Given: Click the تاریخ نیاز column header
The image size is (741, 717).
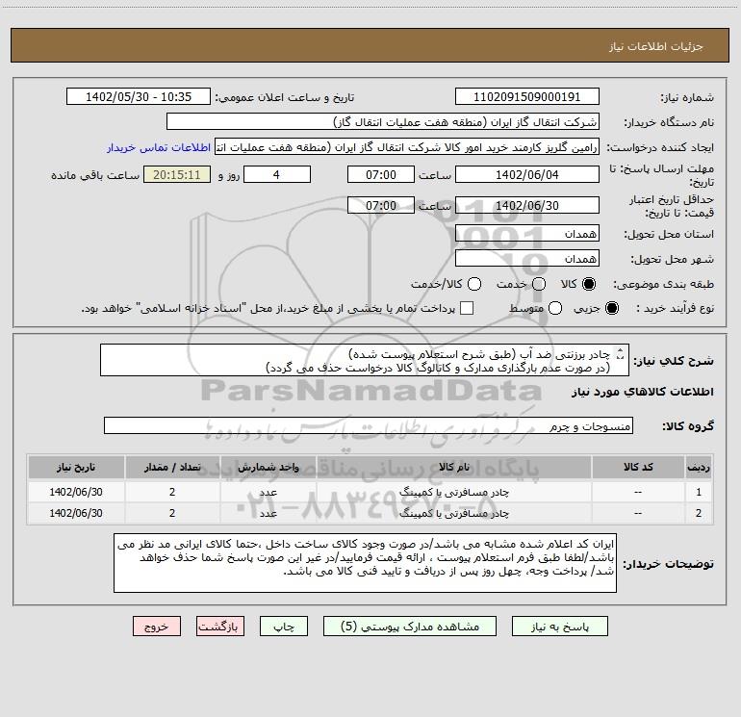Looking at the screenshot, I should point(76,467).
